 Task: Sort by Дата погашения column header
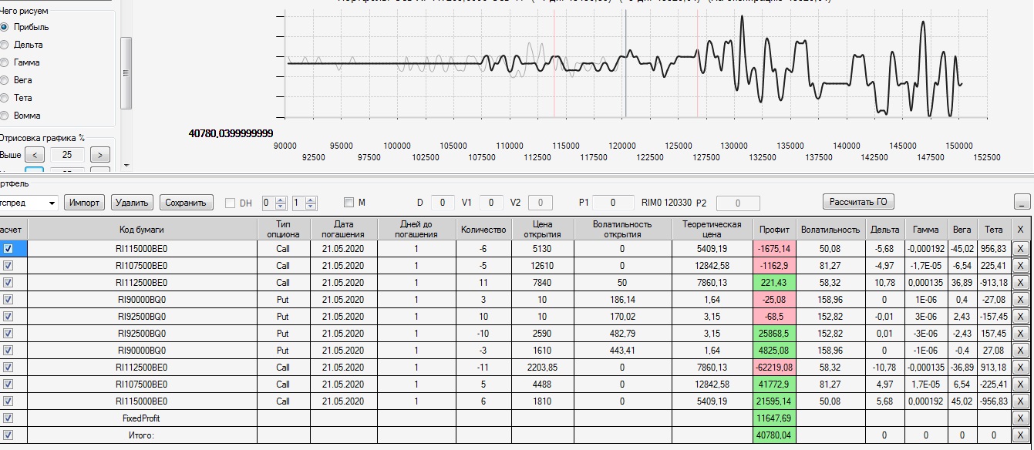[344, 230]
